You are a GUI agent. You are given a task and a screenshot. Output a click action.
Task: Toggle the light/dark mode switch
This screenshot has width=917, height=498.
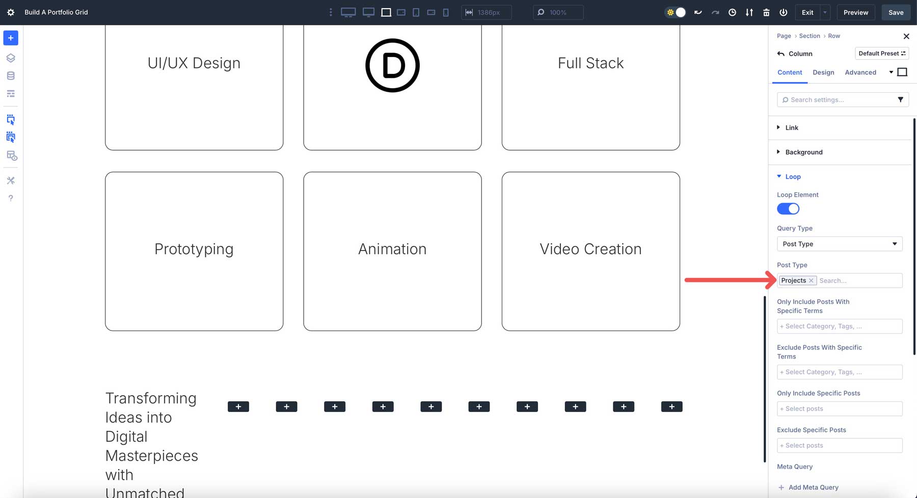(x=676, y=12)
